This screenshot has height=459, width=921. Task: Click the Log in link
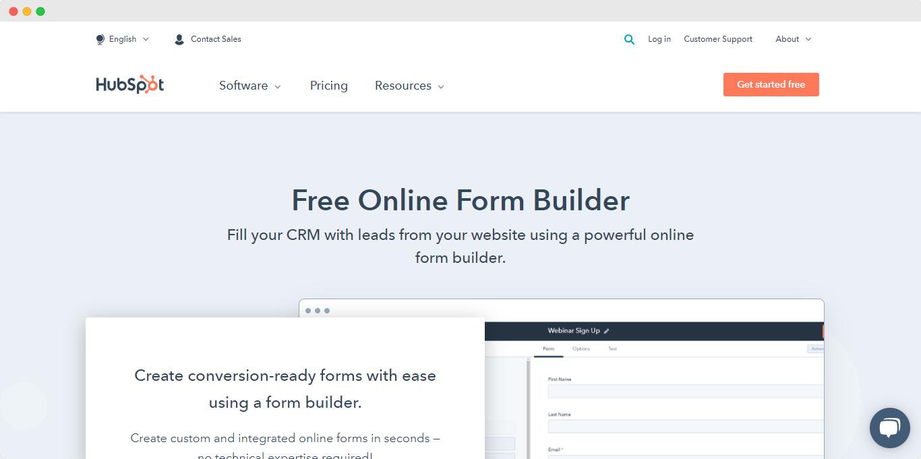(x=659, y=39)
